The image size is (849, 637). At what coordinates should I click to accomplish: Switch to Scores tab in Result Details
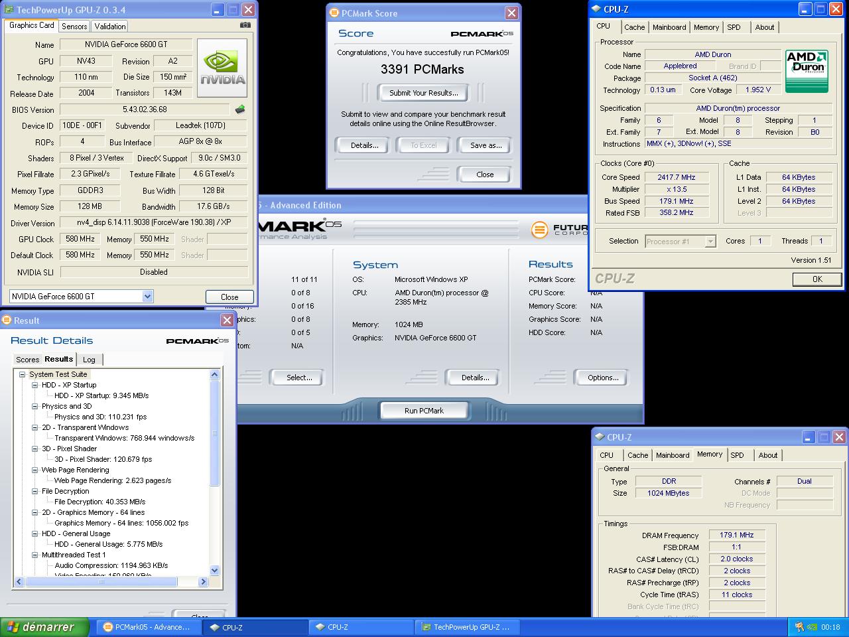point(27,360)
